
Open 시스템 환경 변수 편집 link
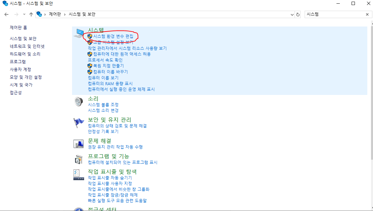(113, 36)
